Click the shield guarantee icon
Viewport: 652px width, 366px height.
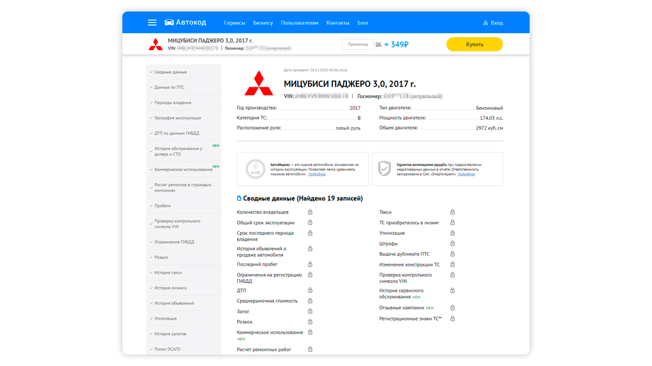click(x=385, y=168)
